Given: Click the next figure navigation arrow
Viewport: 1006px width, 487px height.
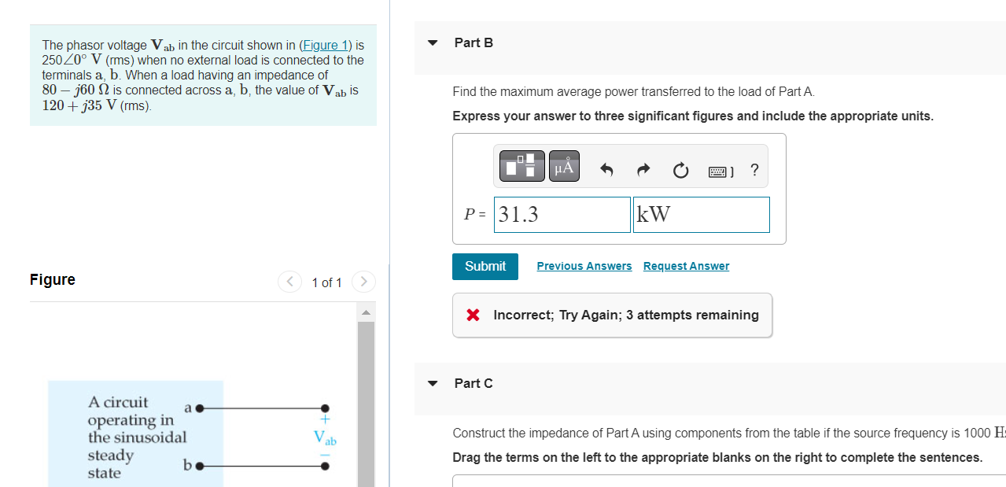Looking at the screenshot, I should tap(363, 282).
